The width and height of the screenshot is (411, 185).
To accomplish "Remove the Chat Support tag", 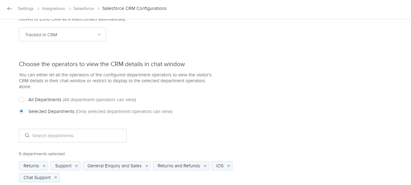I will tap(56, 178).
